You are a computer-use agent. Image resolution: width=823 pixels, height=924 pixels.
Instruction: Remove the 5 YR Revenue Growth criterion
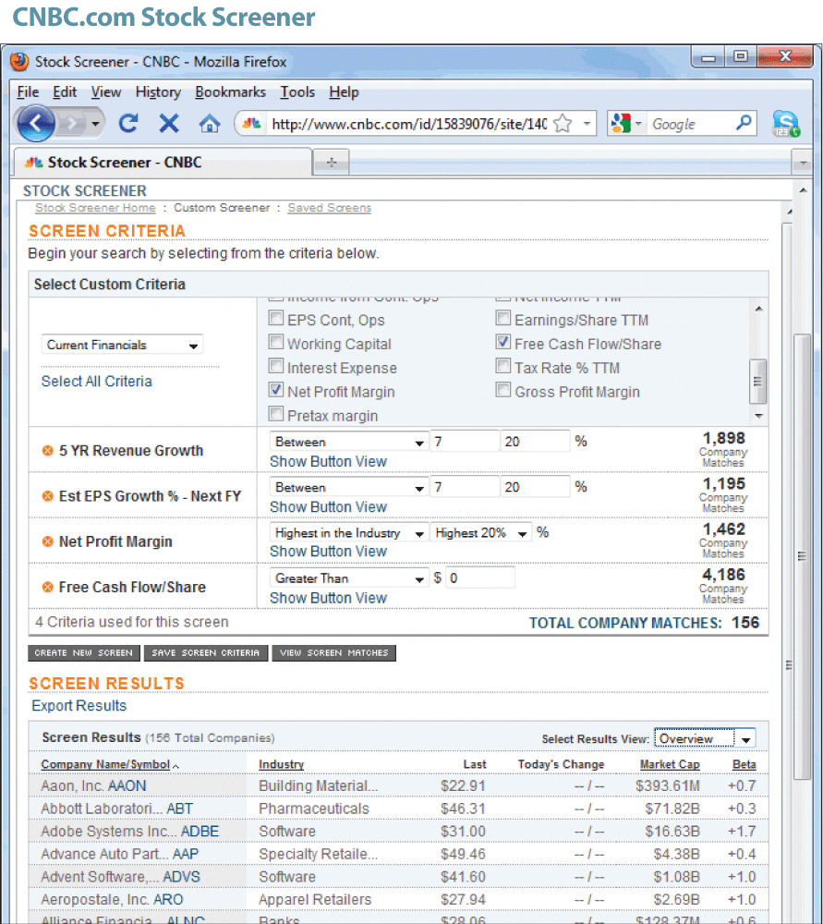47,451
